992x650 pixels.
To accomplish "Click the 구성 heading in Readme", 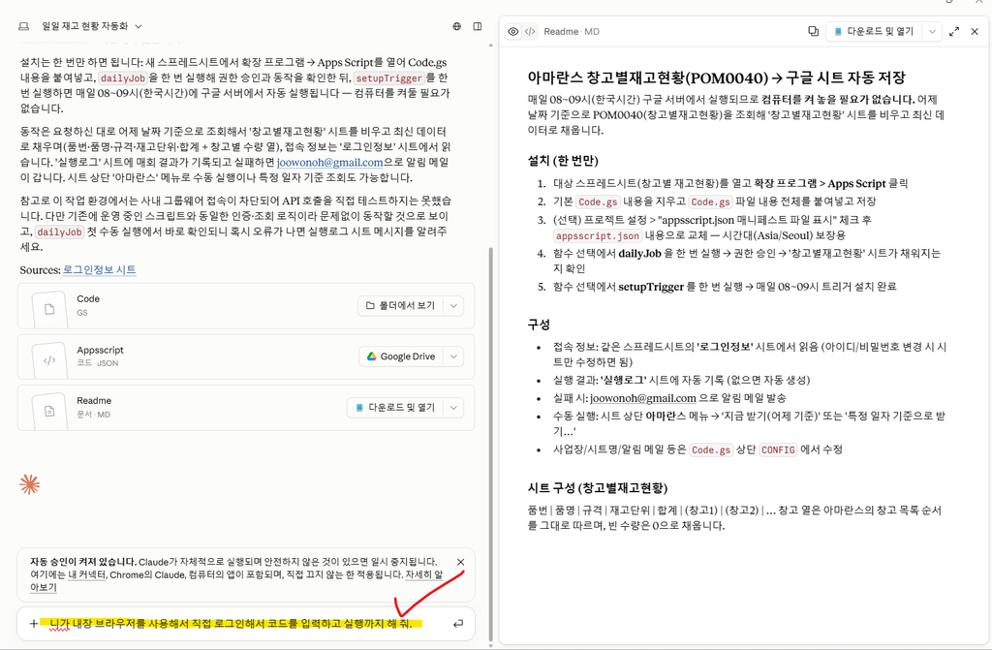I will [x=539, y=325].
